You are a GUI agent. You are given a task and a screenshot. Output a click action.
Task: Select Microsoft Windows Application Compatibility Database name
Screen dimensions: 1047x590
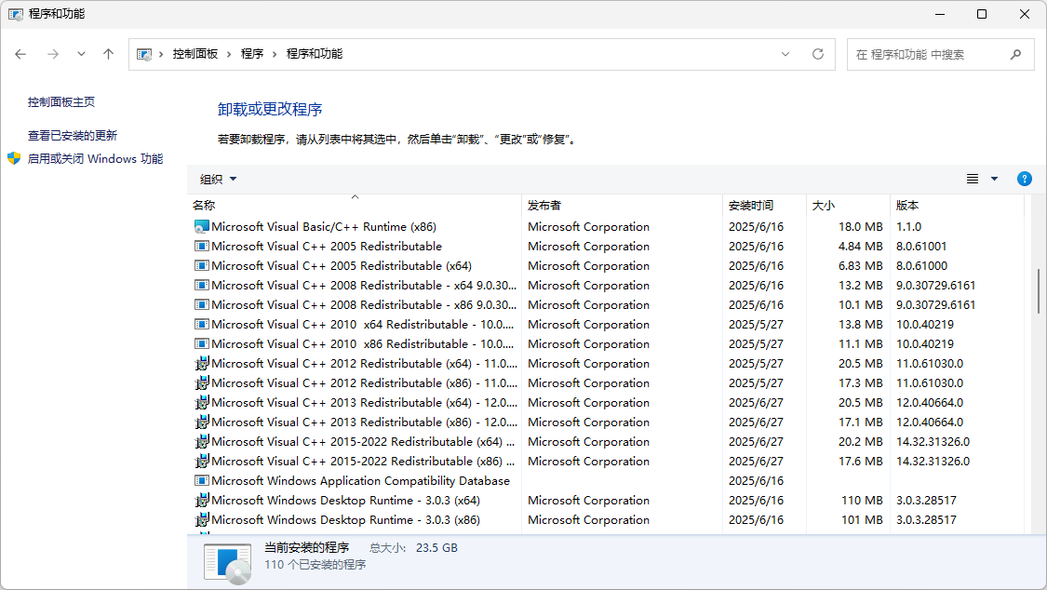coord(360,480)
